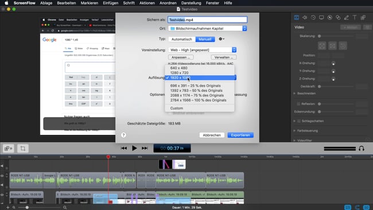Expand the Videofilter section

[294, 141]
